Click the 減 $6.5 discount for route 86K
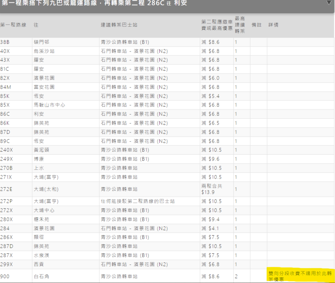The image size is (335, 283). point(211,123)
